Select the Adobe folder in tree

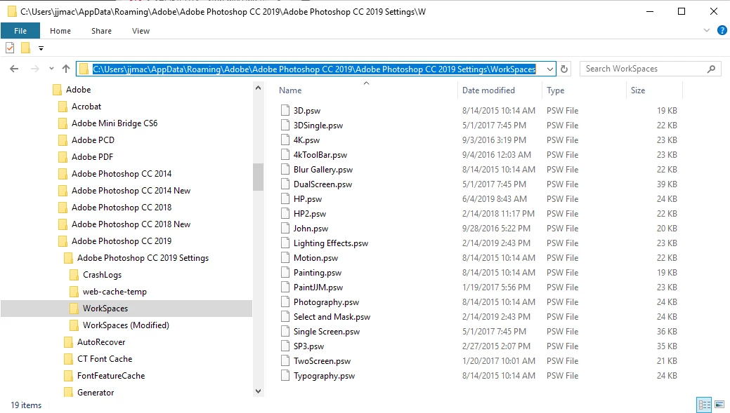tap(78, 90)
